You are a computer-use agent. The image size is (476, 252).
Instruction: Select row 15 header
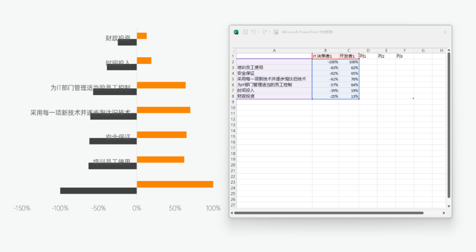coord(233,136)
